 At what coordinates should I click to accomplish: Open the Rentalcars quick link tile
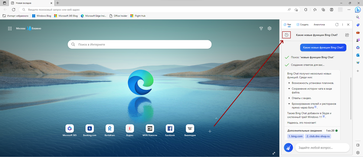[x=110, y=130]
